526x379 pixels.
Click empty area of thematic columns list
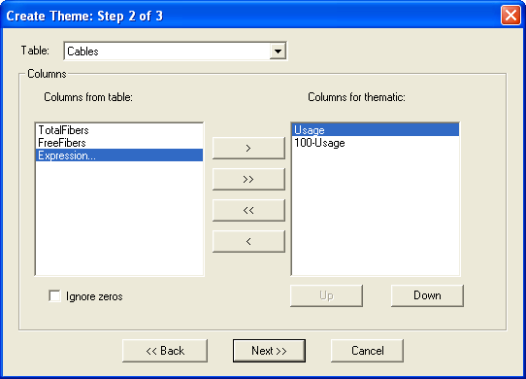tap(376, 212)
